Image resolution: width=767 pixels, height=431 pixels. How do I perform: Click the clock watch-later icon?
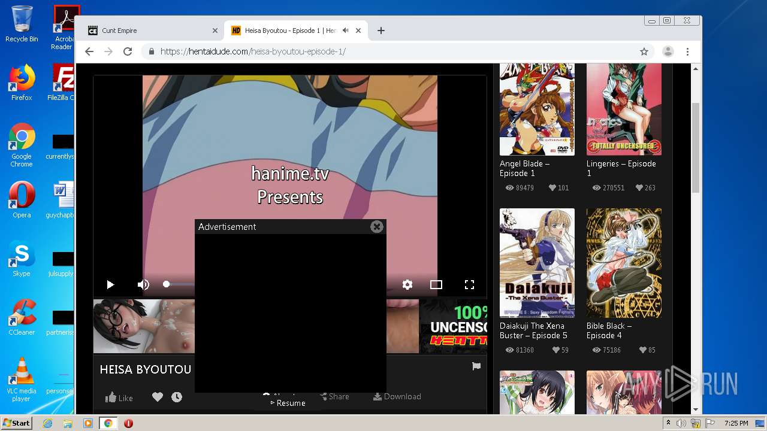177,396
